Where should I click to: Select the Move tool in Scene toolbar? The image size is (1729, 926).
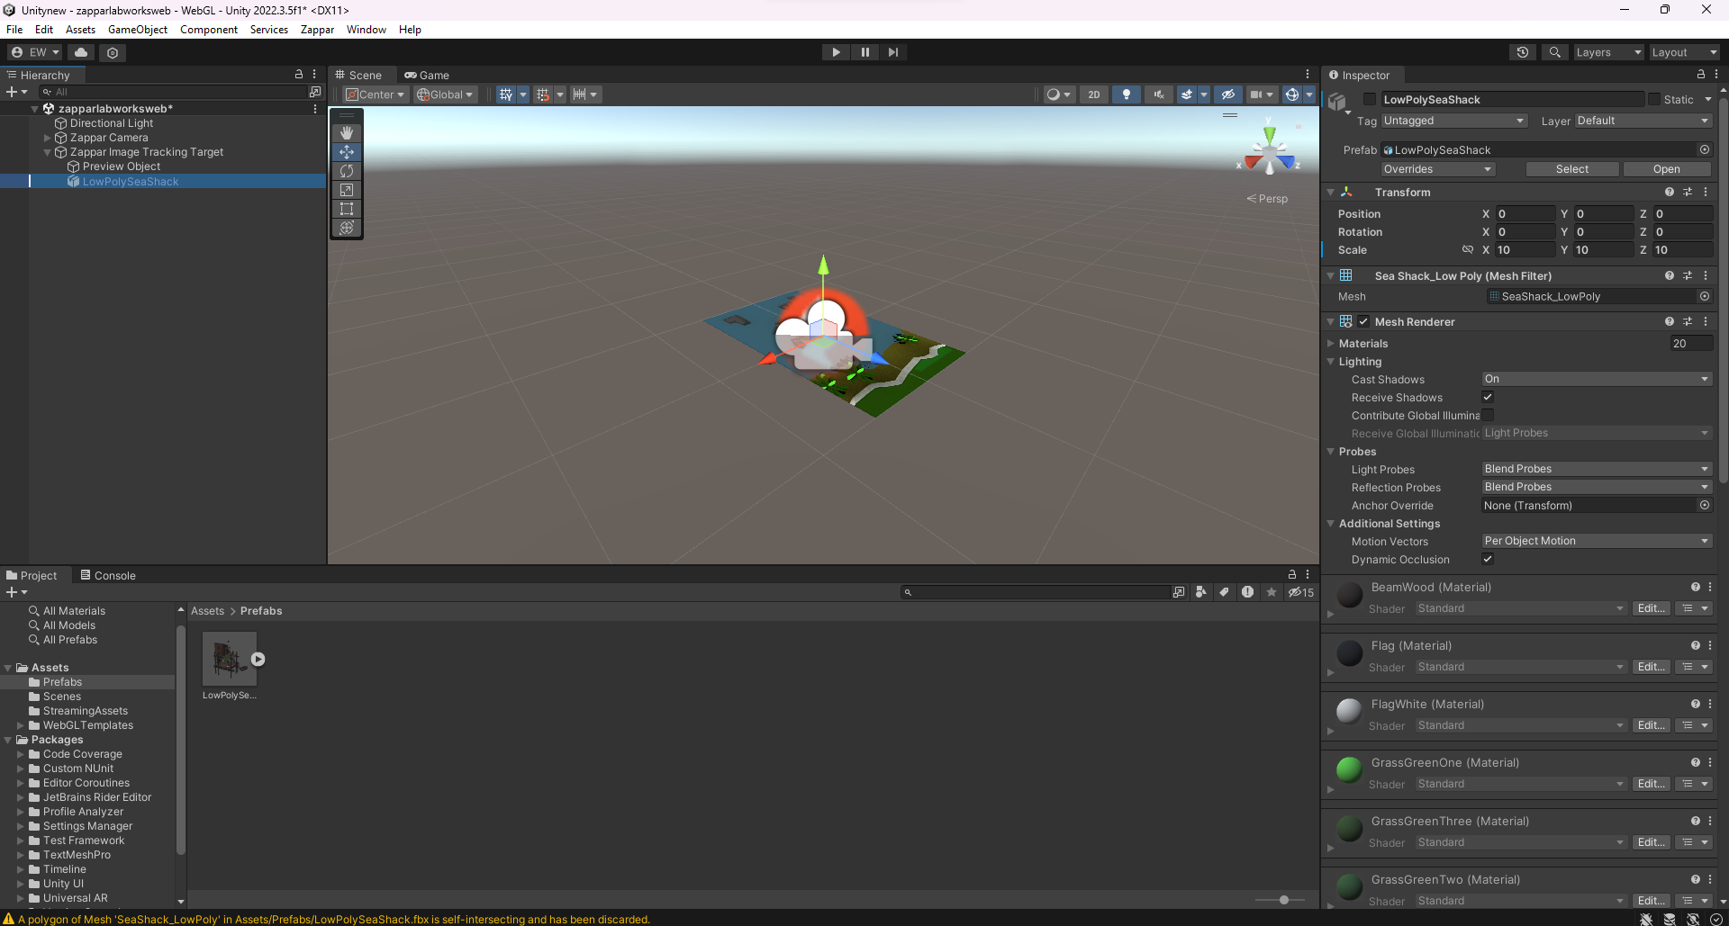(347, 152)
